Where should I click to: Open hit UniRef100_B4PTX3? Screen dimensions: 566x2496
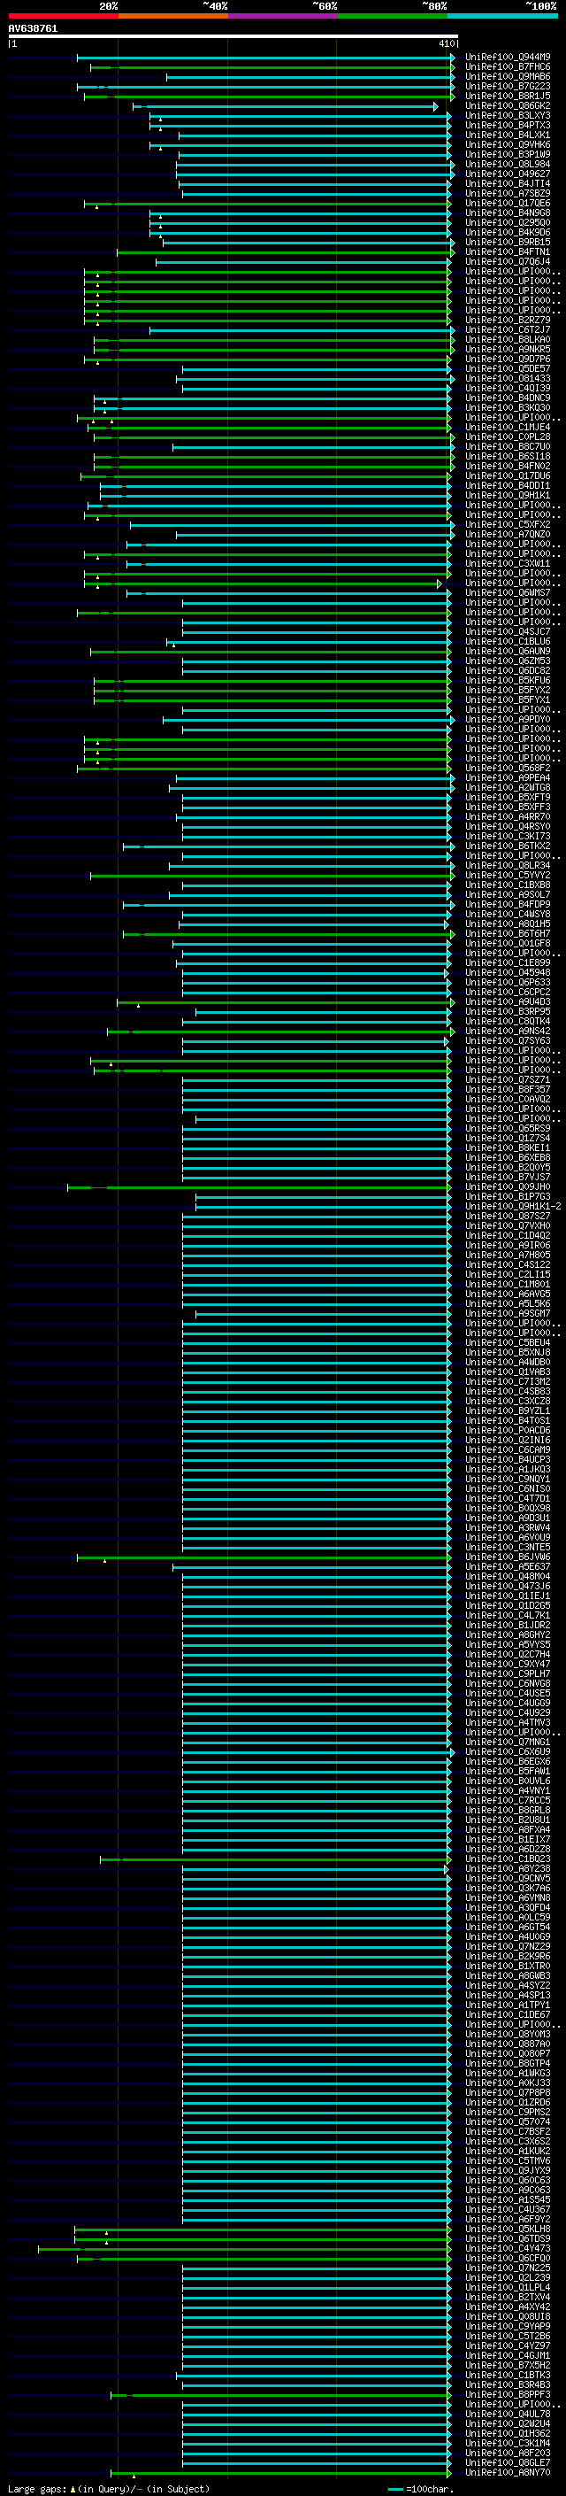[x=508, y=125]
